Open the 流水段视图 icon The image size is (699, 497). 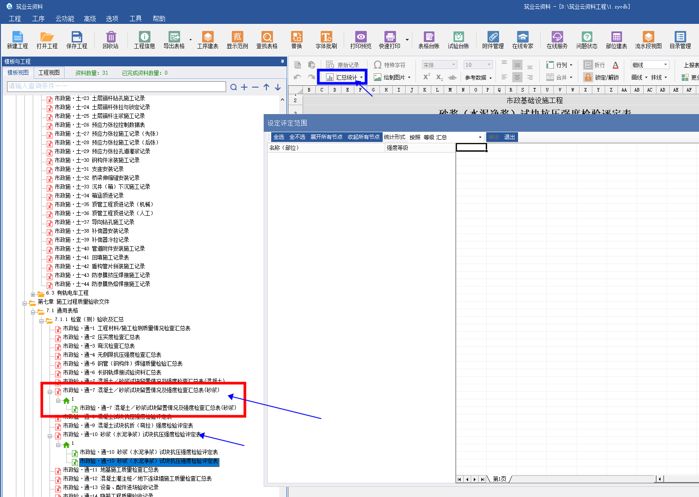click(x=649, y=40)
